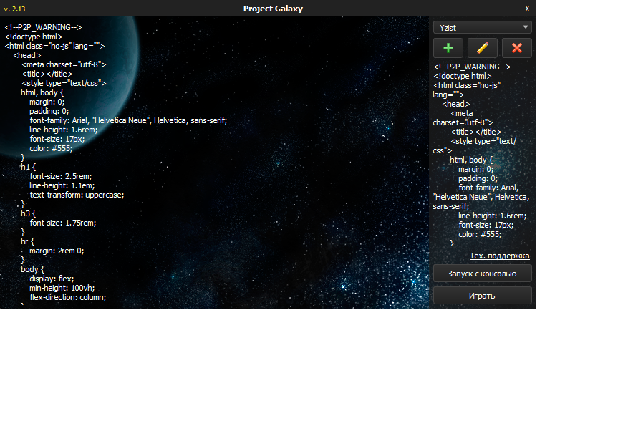Click the doctype html line in the sidebar
Viewport: 618px width, 421px height.
463,76
